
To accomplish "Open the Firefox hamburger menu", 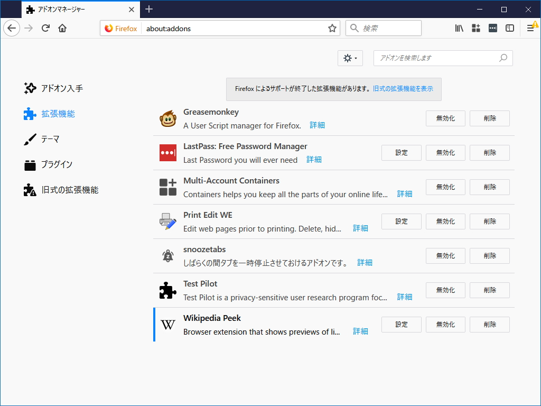I will (x=531, y=28).
